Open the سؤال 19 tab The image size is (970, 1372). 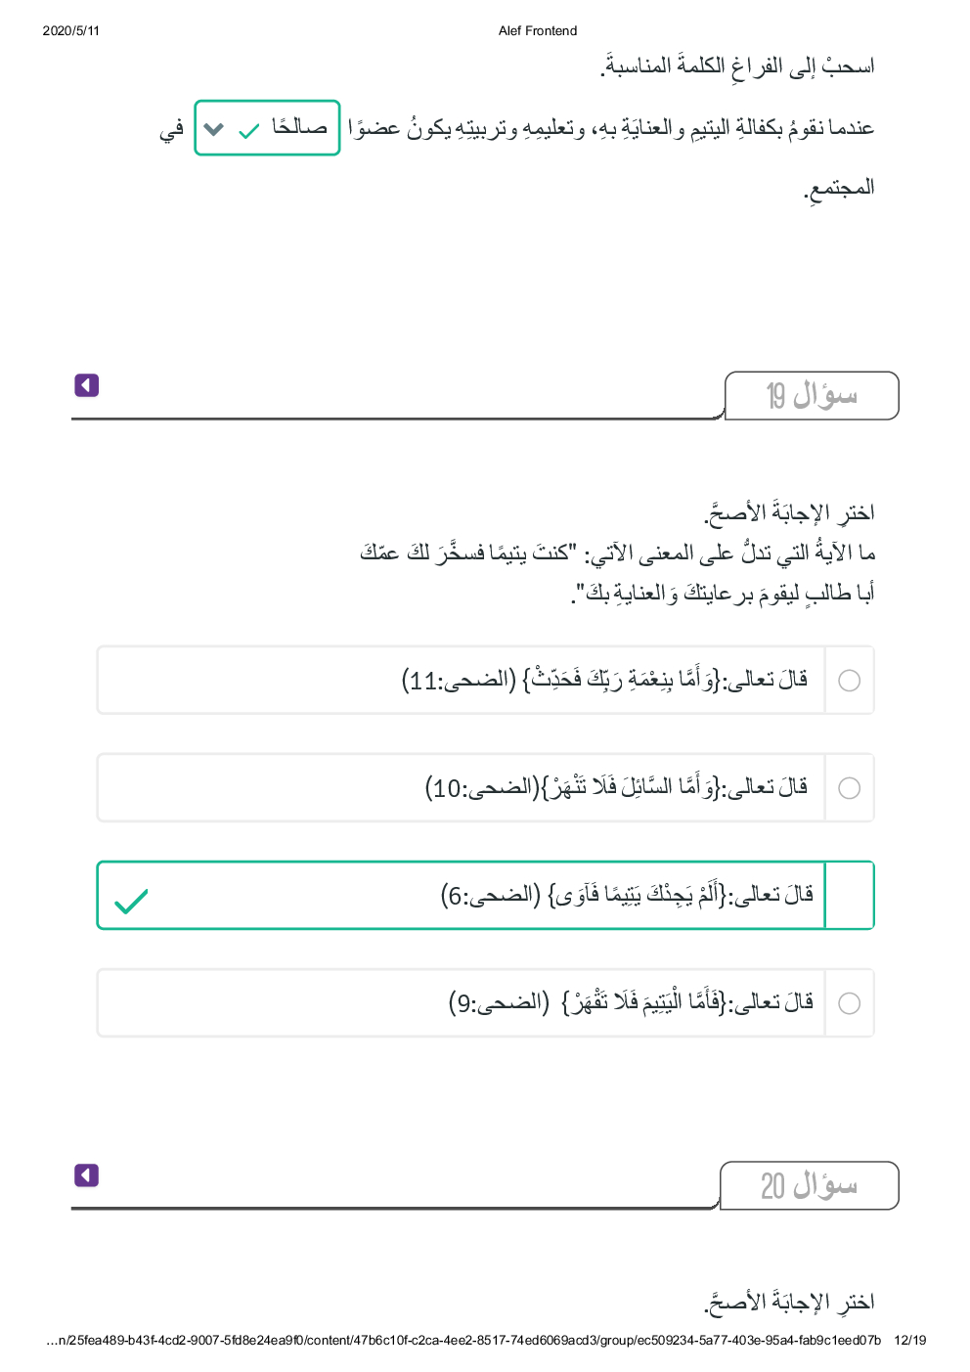pyautogui.click(x=811, y=396)
